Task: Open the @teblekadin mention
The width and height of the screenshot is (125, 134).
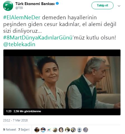Action: [x=19, y=44]
